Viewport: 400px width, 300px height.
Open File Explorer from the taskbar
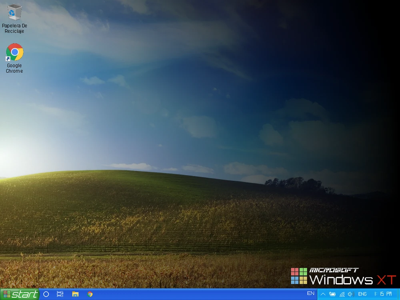tap(75, 294)
